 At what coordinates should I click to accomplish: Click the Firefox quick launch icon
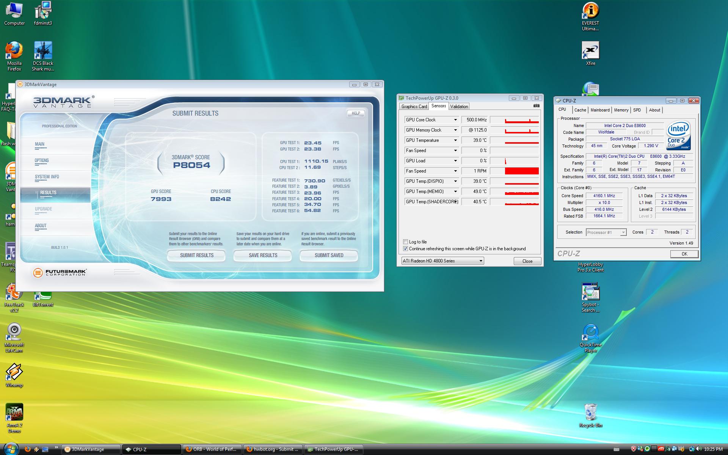(27, 449)
